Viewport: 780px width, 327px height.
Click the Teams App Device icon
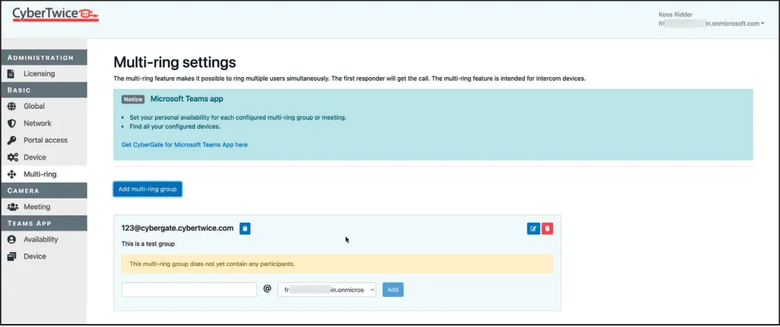[12, 256]
